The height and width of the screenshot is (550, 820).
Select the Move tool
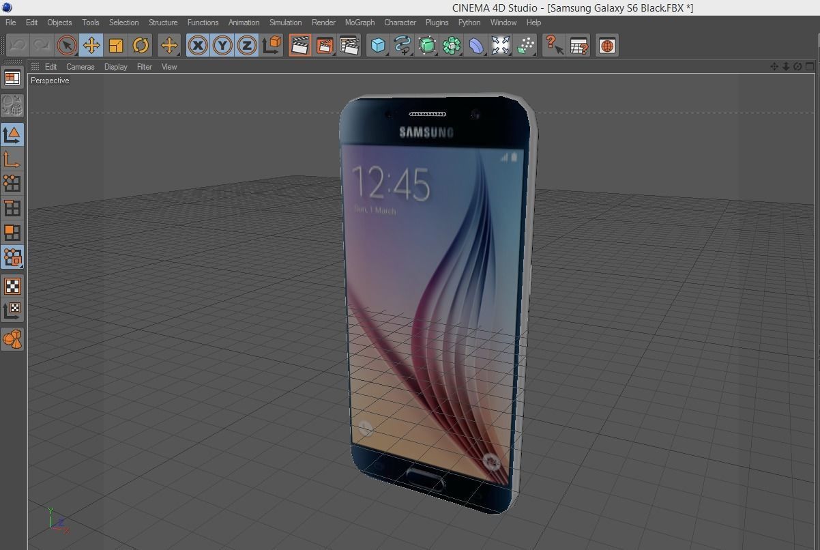pos(91,46)
